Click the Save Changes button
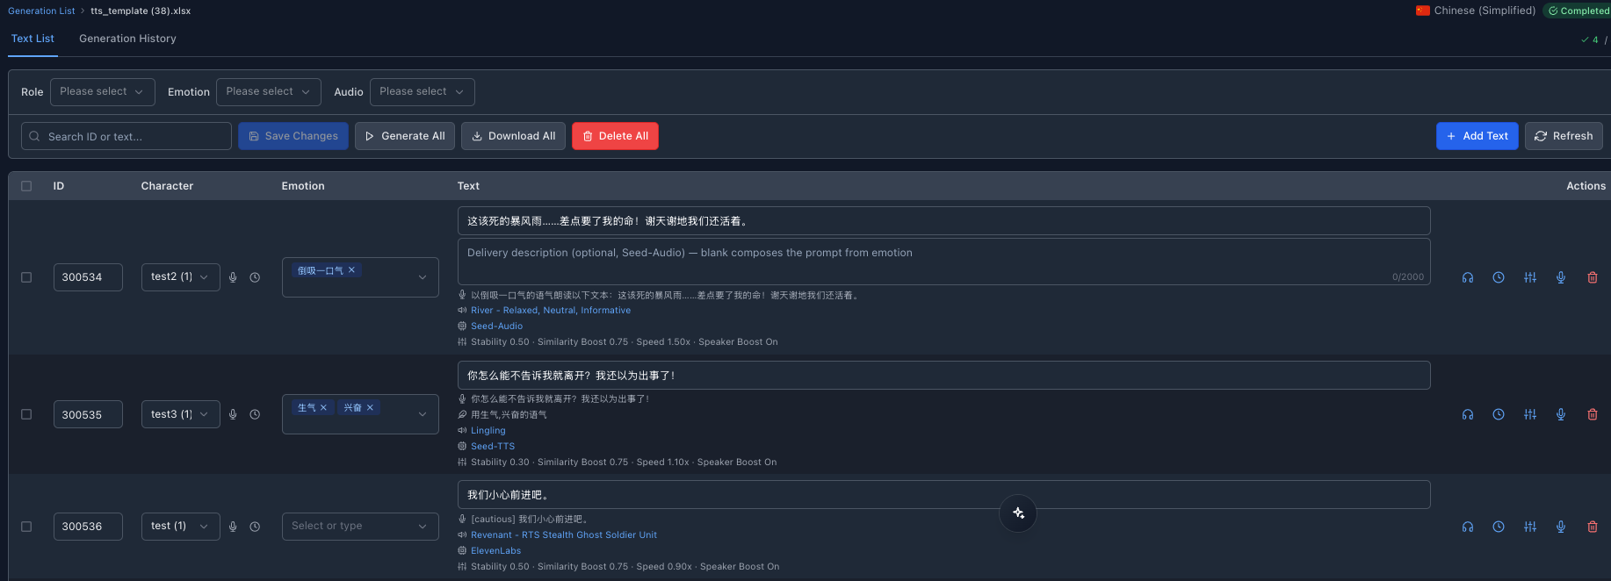The height and width of the screenshot is (581, 1611). tap(293, 136)
